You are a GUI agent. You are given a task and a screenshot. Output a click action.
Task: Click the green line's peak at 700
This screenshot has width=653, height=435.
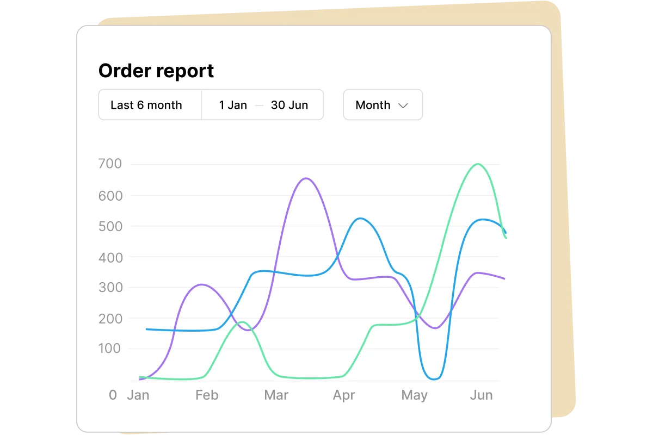point(478,164)
